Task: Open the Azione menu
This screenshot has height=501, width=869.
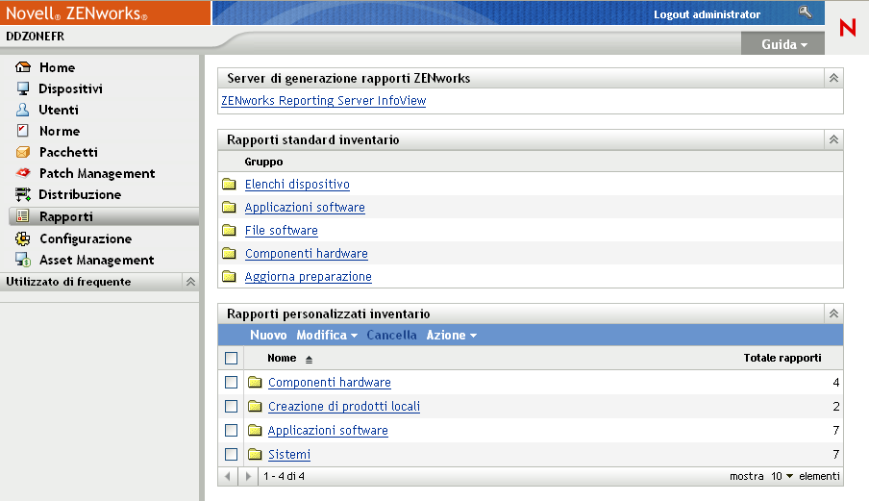Action: click(x=451, y=336)
